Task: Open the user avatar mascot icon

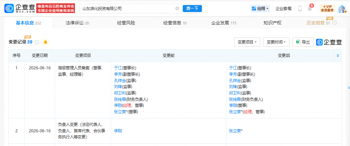Action: [x=341, y=8]
